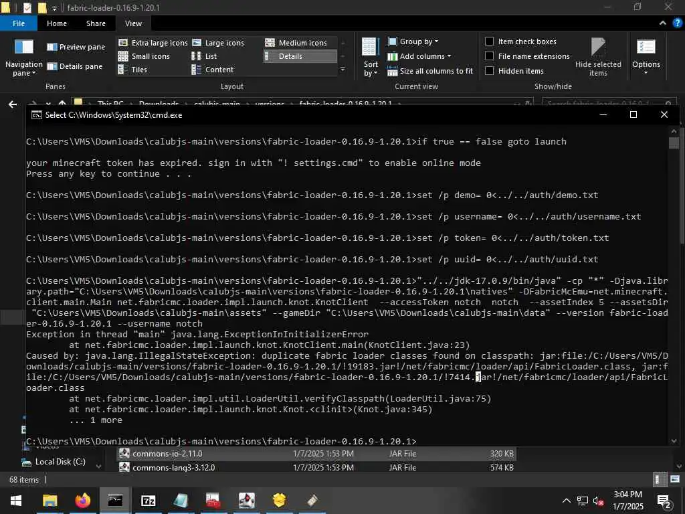This screenshot has height=514, width=685.
Task: Select Details layout
Action: pyautogui.click(x=300, y=56)
